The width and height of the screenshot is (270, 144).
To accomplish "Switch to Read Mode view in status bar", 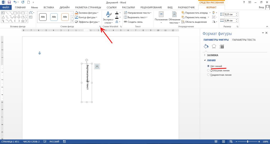I will 216,142.
